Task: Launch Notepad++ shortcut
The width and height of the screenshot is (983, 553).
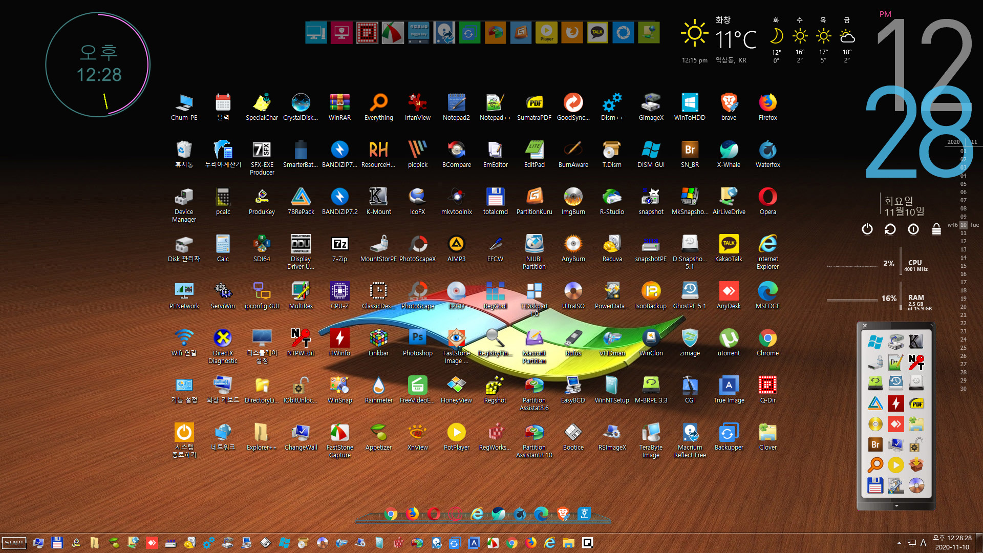Action: (495, 107)
